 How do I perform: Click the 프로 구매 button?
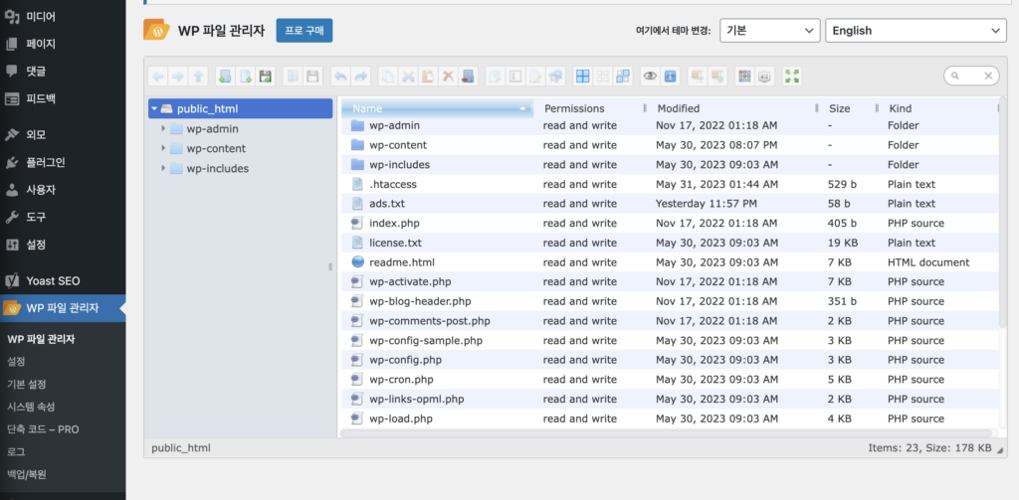(x=305, y=31)
